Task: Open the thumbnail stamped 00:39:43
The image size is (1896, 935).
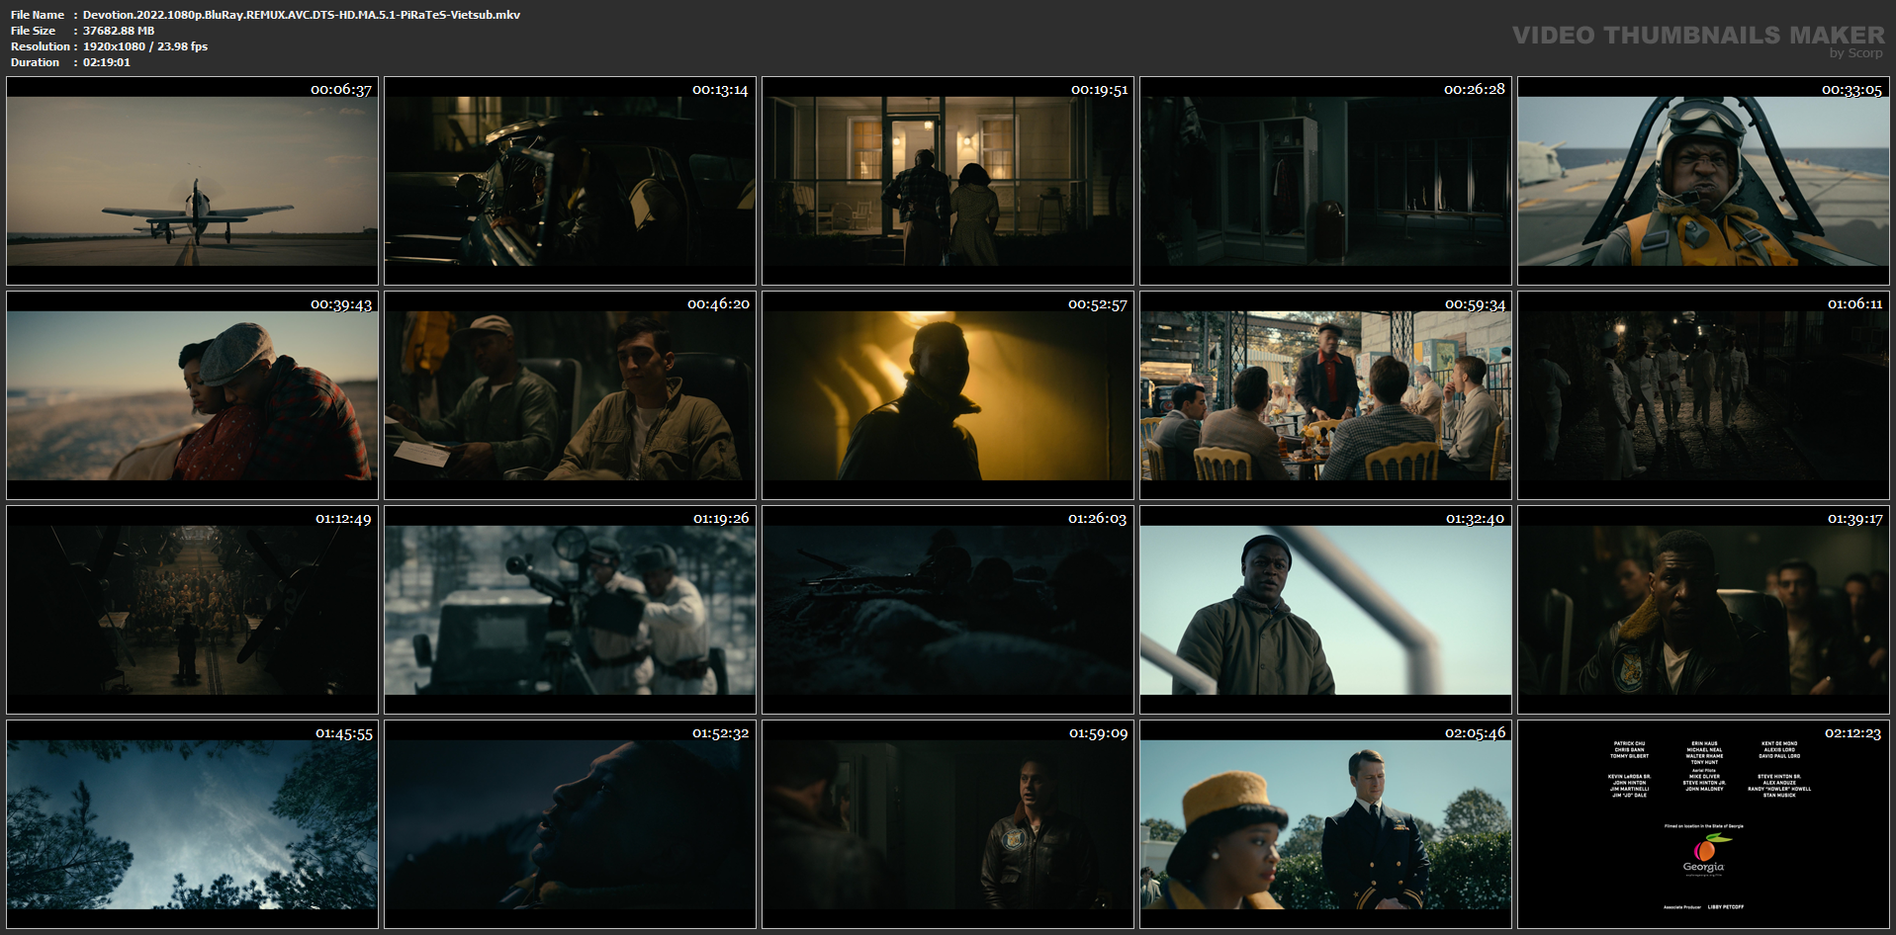Action: click(192, 395)
